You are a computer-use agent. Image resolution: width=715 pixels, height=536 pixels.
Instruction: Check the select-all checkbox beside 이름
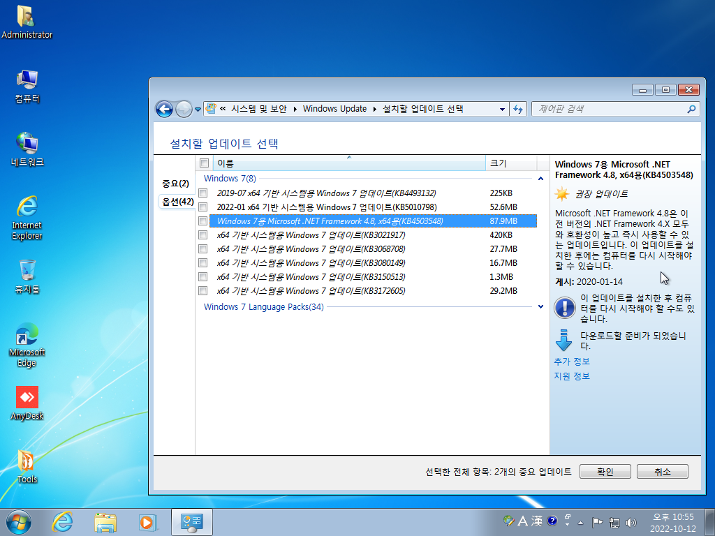coord(204,163)
